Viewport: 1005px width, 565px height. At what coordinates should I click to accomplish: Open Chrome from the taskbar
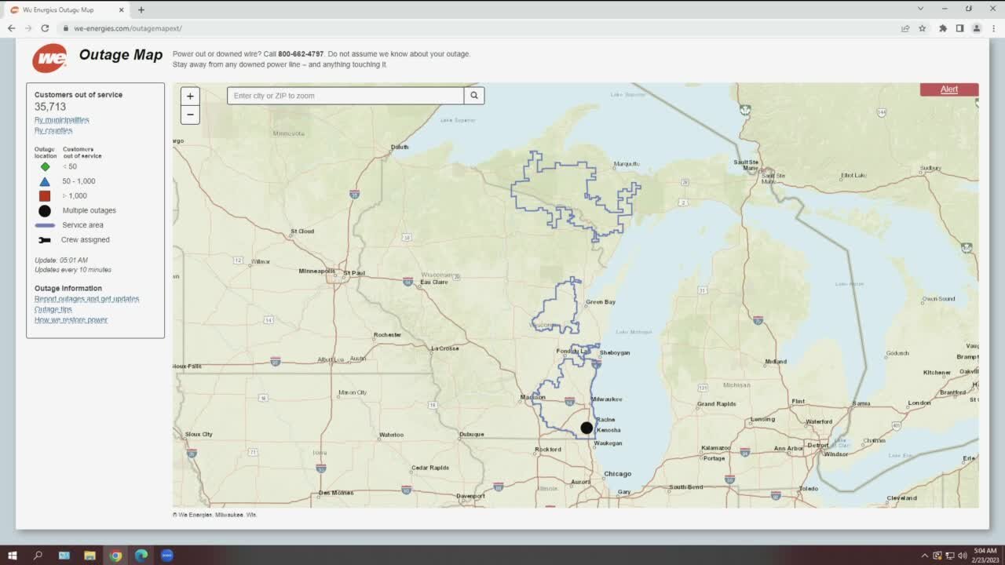[115, 556]
